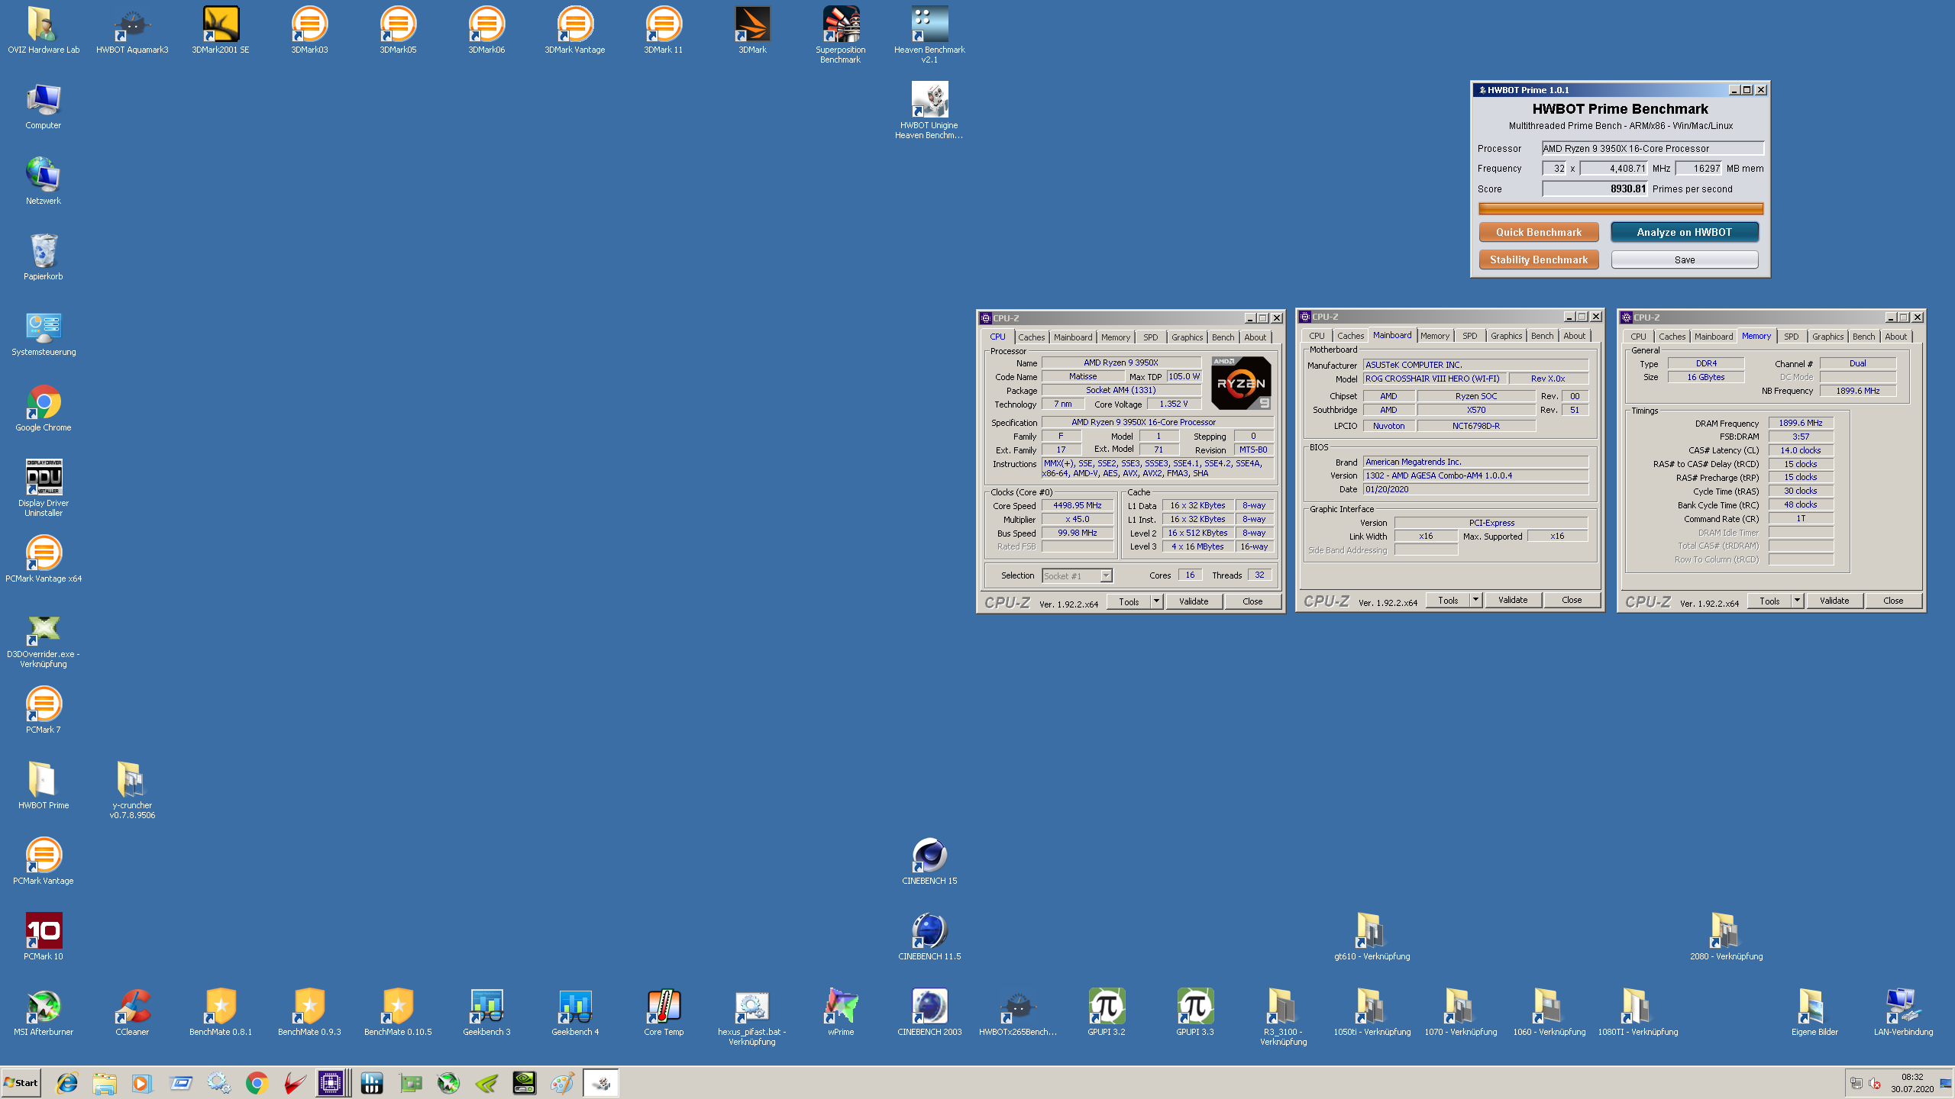Click the Score field showing 8930.81
The image size is (1955, 1099).
tap(1595, 189)
